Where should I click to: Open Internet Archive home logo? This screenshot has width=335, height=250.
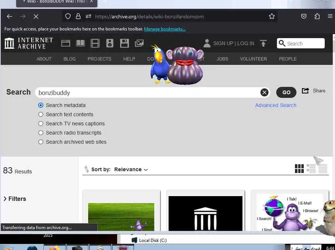(29, 43)
